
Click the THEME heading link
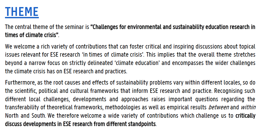point(22,12)
